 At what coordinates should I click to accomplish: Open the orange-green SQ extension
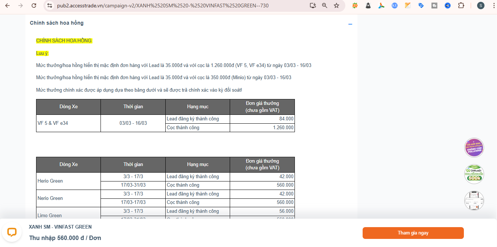point(355,6)
